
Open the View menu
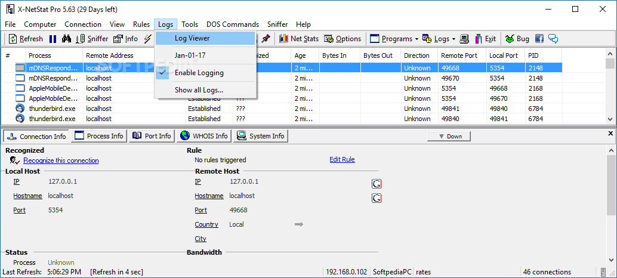(x=118, y=24)
